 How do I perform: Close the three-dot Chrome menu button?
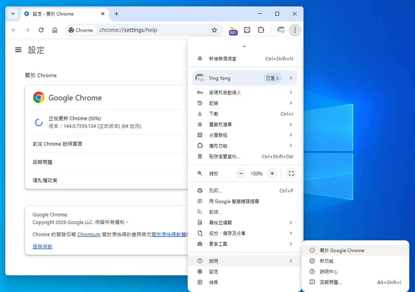[295, 30]
